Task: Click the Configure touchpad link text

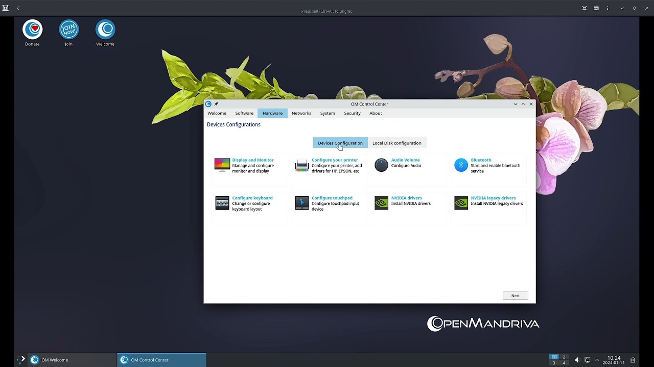Action: coord(332,198)
